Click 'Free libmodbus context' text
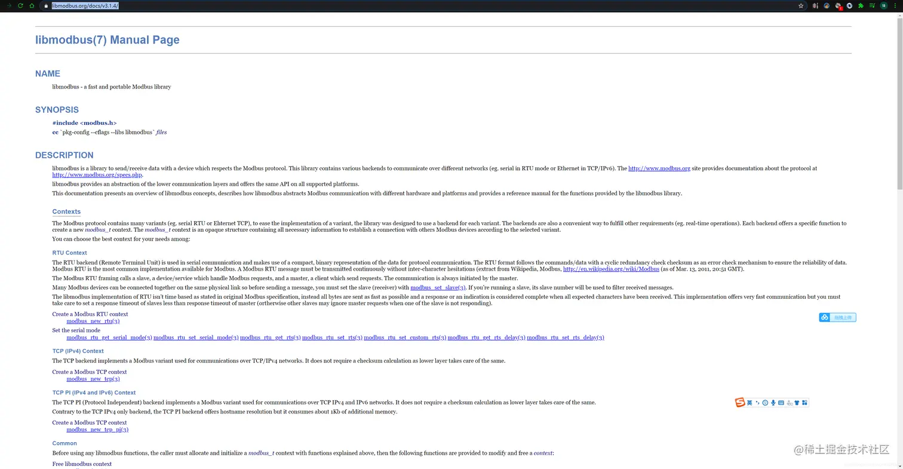 (x=82, y=464)
